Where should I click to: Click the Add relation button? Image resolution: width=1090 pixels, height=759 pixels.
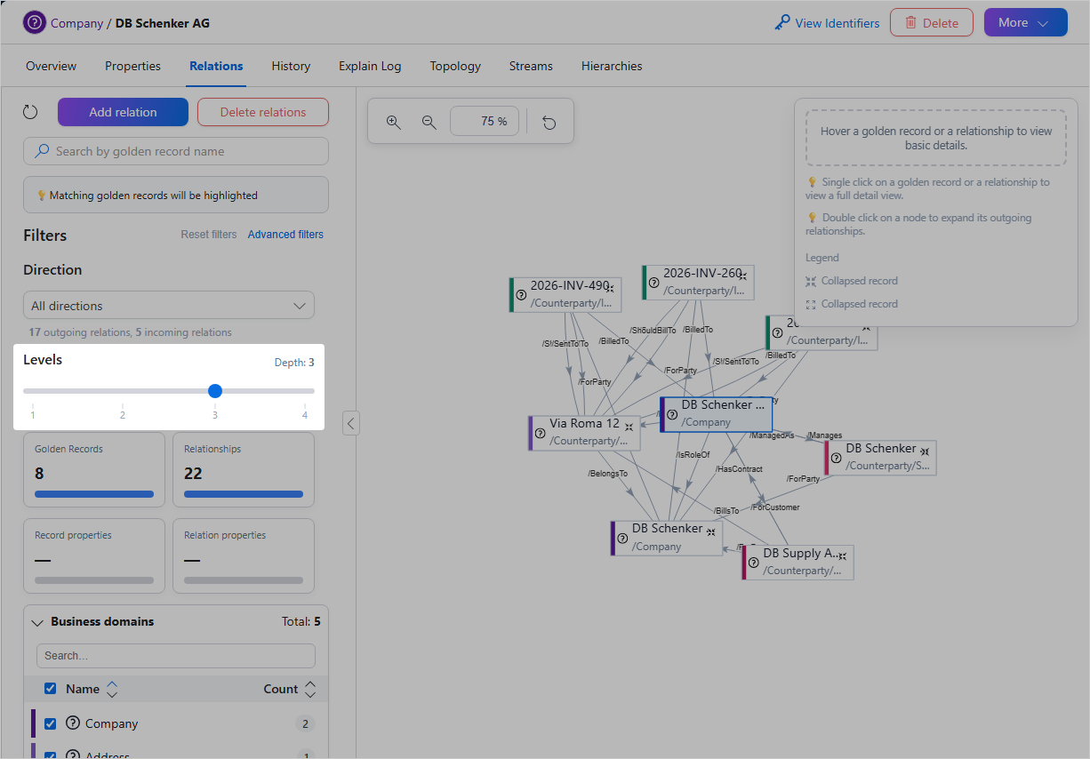point(123,112)
